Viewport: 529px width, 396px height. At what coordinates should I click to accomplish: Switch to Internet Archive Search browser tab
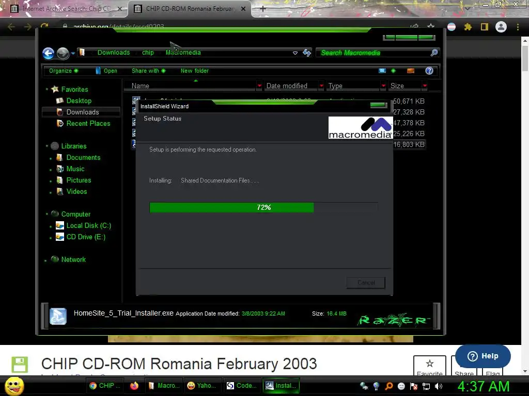pos(64,9)
